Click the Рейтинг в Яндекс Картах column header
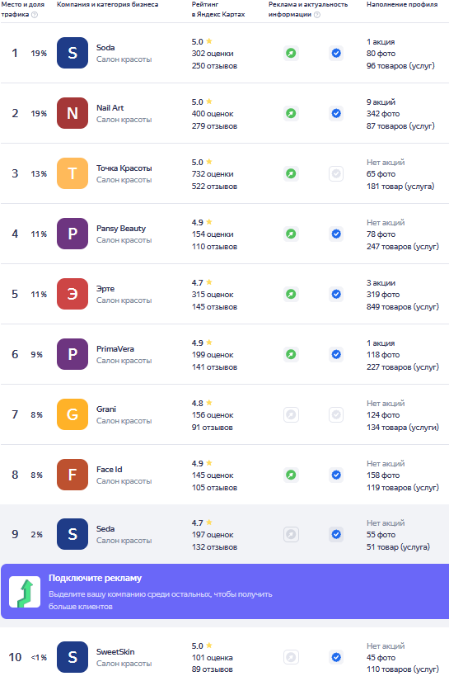449x681 pixels. pos(218,9)
